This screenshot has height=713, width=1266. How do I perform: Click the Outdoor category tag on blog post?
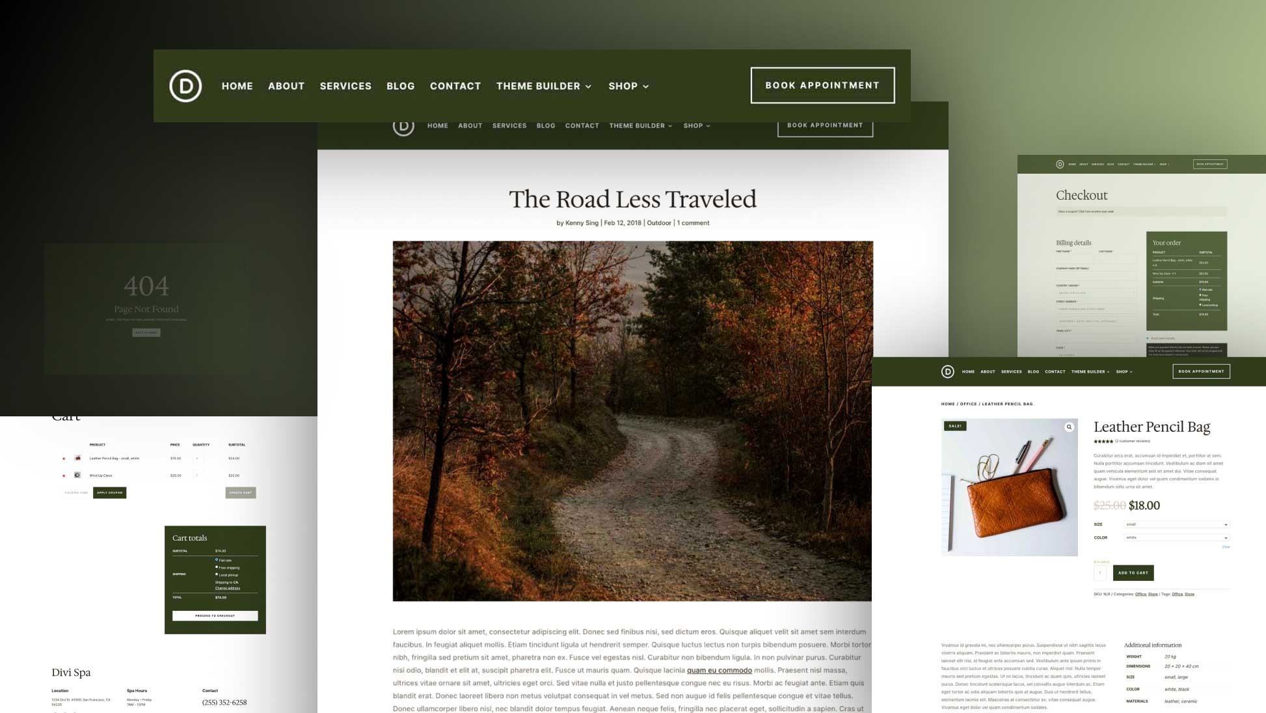659,222
